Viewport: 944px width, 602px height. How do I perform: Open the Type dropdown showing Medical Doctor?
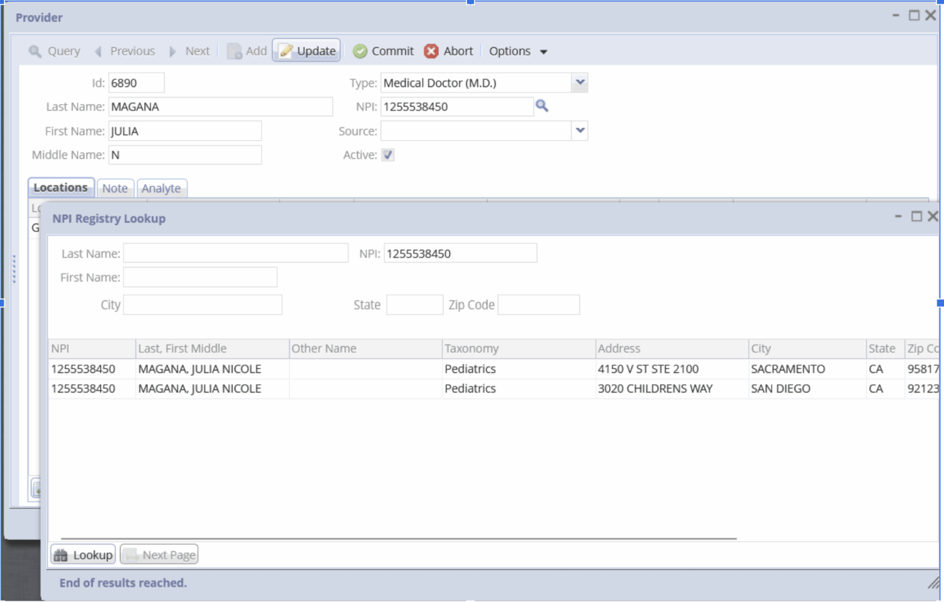coord(578,82)
